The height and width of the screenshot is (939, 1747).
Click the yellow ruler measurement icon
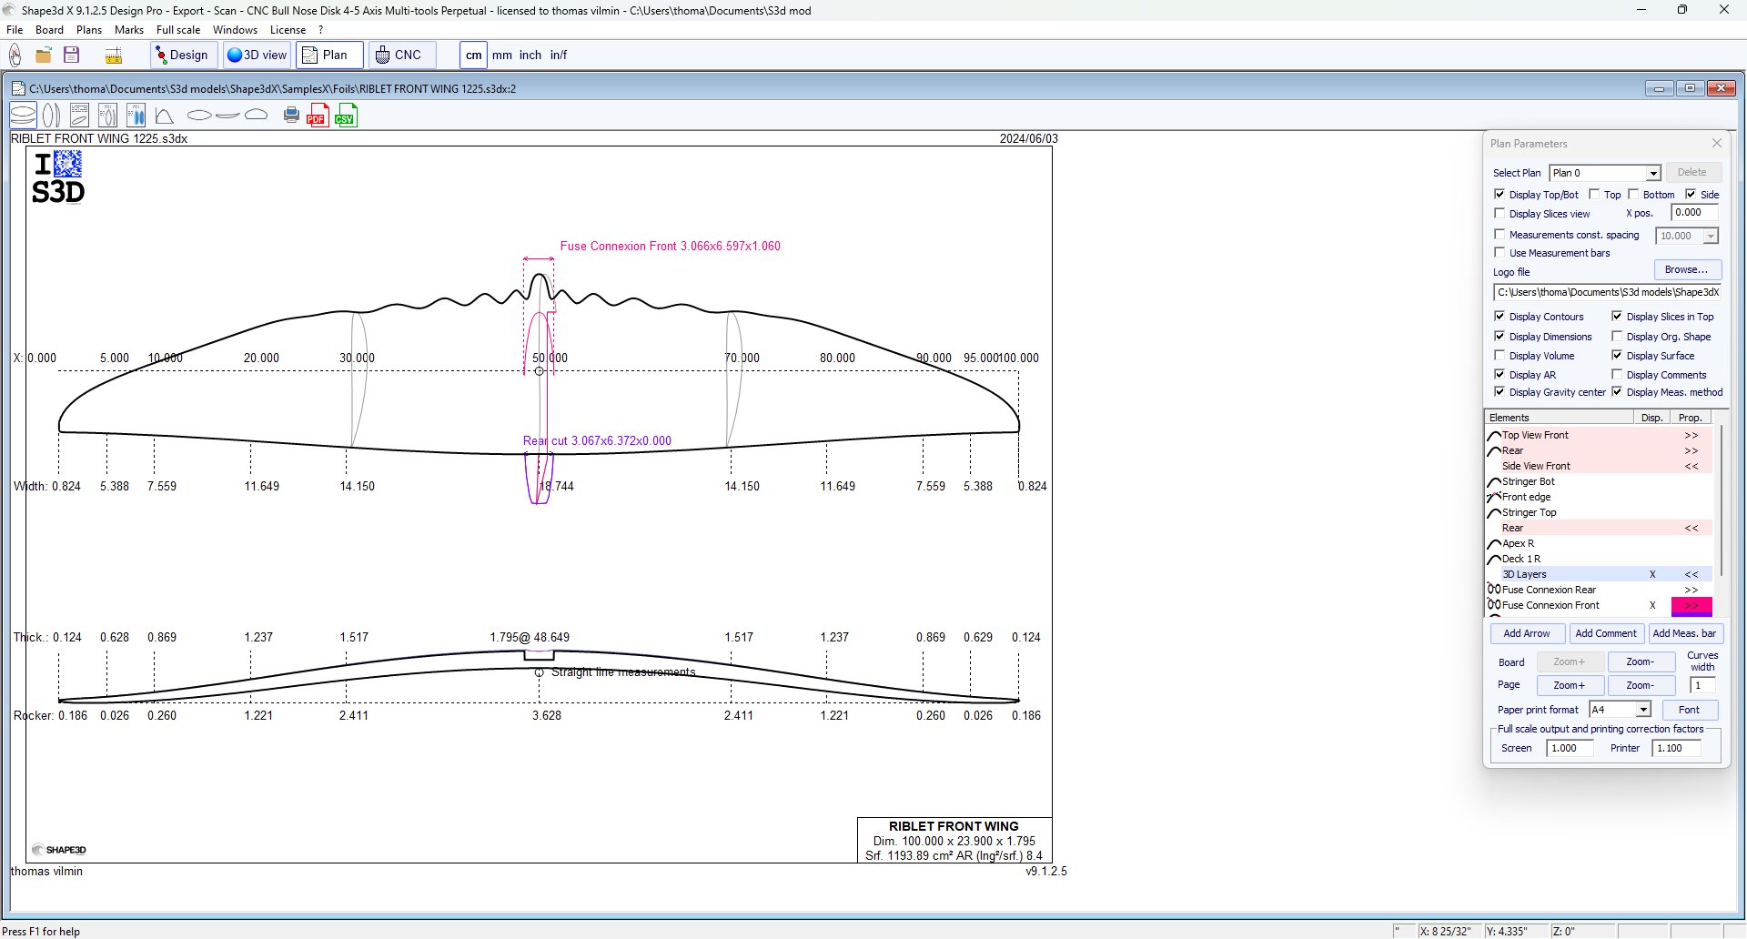click(114, 56)
